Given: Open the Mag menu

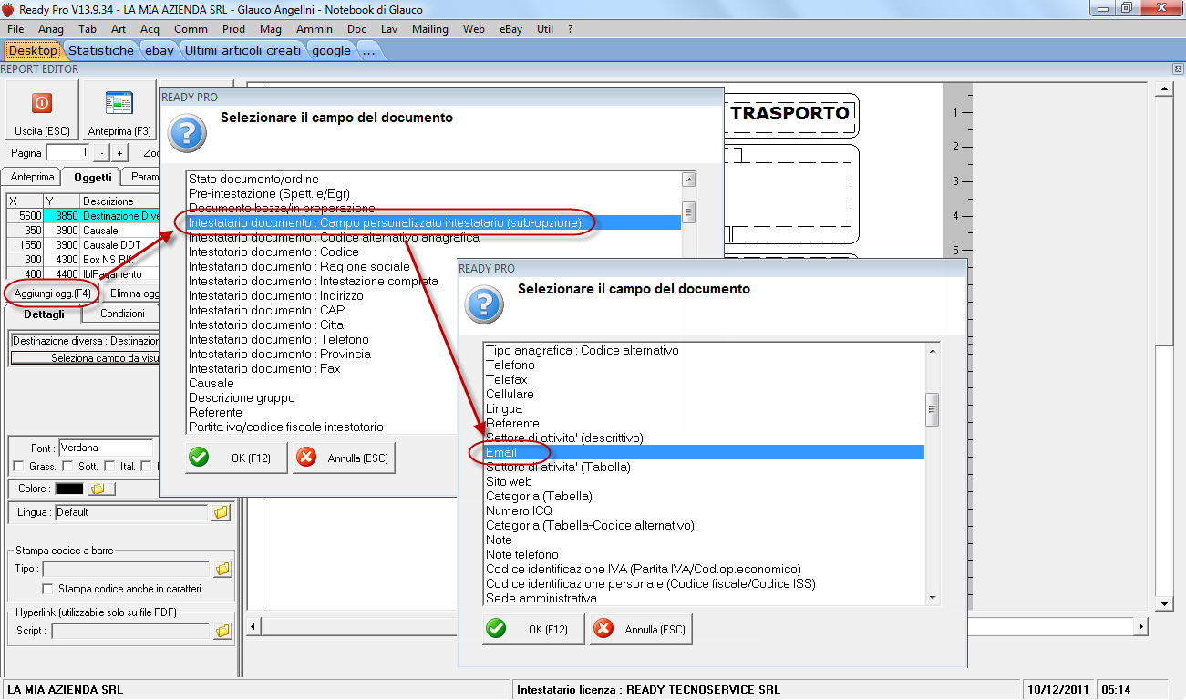Looking at the screenshot, I should [271, 29].
